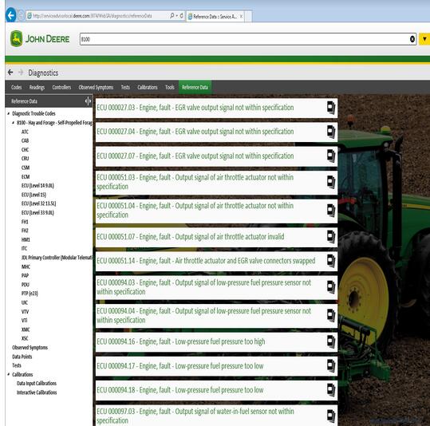Collapse the 8100 Hay and Forage node

coord(13,123)
